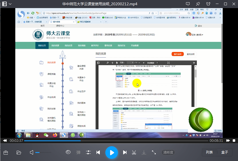Toggle danmaku bullet comments (弹)
This screenshot has width=238, height=161.
coord(78,152)
